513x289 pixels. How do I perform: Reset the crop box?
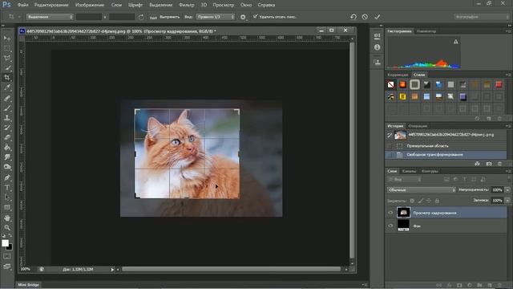[x=353, y=17]
